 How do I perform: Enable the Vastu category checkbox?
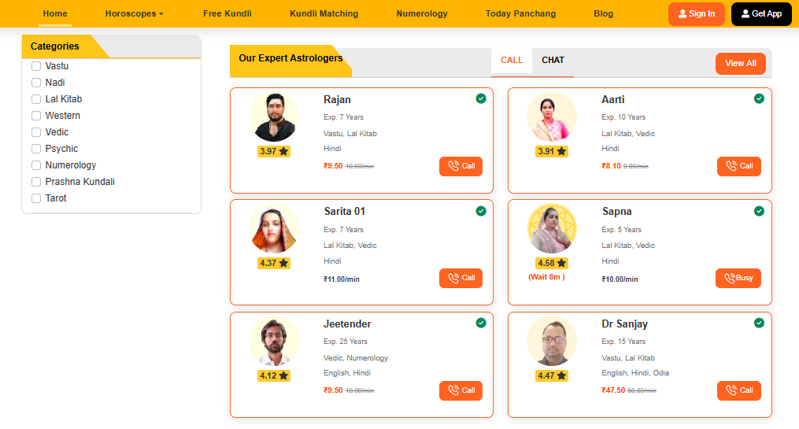pos(36,66)
